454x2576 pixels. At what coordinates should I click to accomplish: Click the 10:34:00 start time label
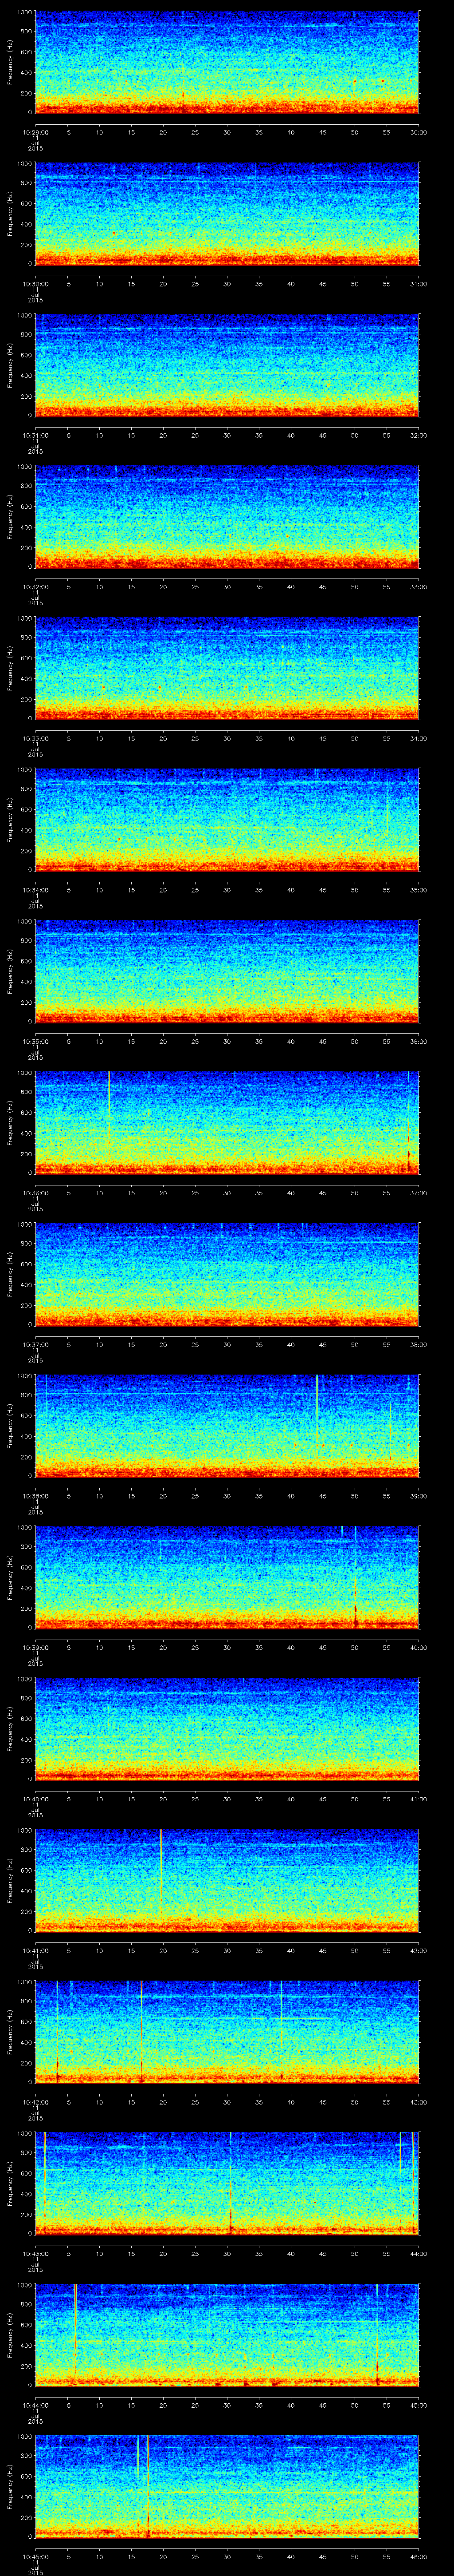click(35, 890)
